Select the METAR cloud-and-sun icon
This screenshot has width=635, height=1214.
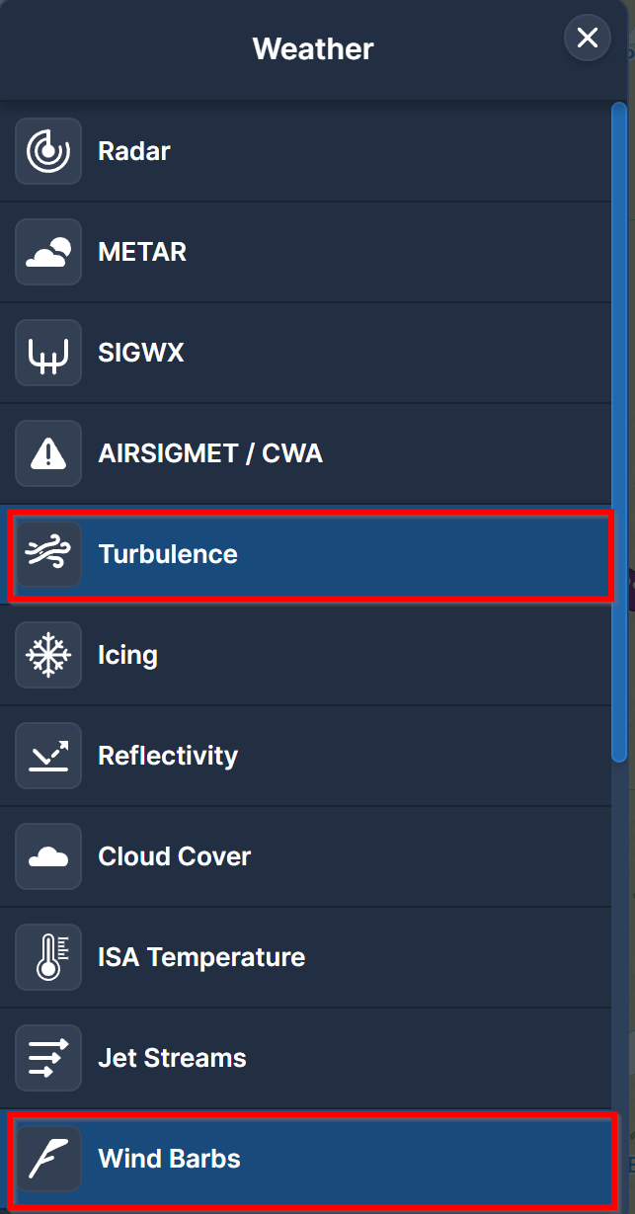coord(48,252)
